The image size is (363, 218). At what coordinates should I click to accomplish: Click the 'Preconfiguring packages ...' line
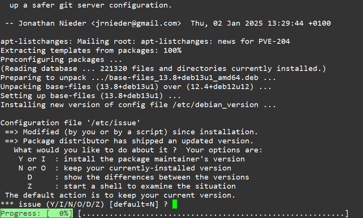tap(62, 60)
